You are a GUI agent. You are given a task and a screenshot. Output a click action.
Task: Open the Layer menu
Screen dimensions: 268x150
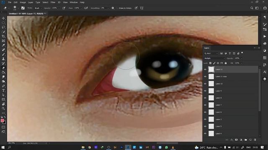pos(31,2)
